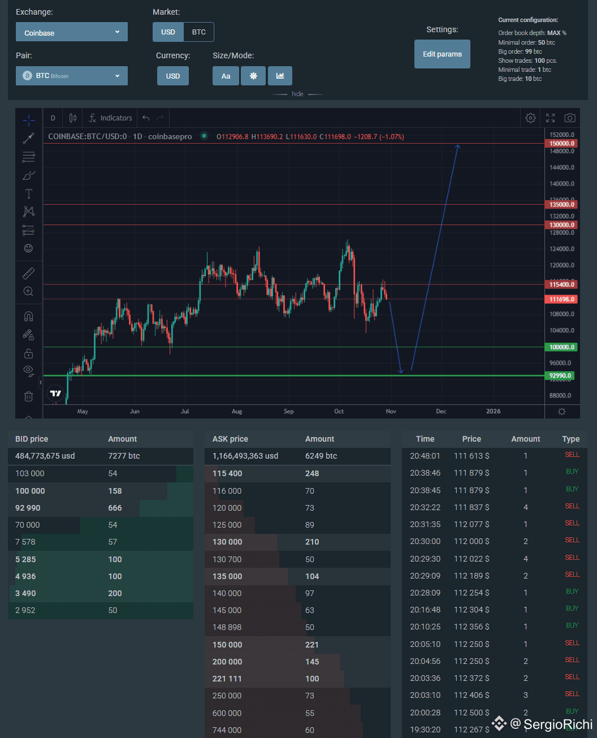Click the 150000.0 price level label
Viewport: 597px width, 738px height.
click(561, 144)
